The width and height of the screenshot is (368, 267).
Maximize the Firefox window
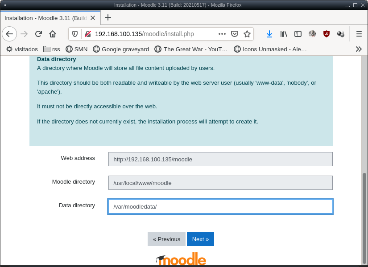[356, 5]
